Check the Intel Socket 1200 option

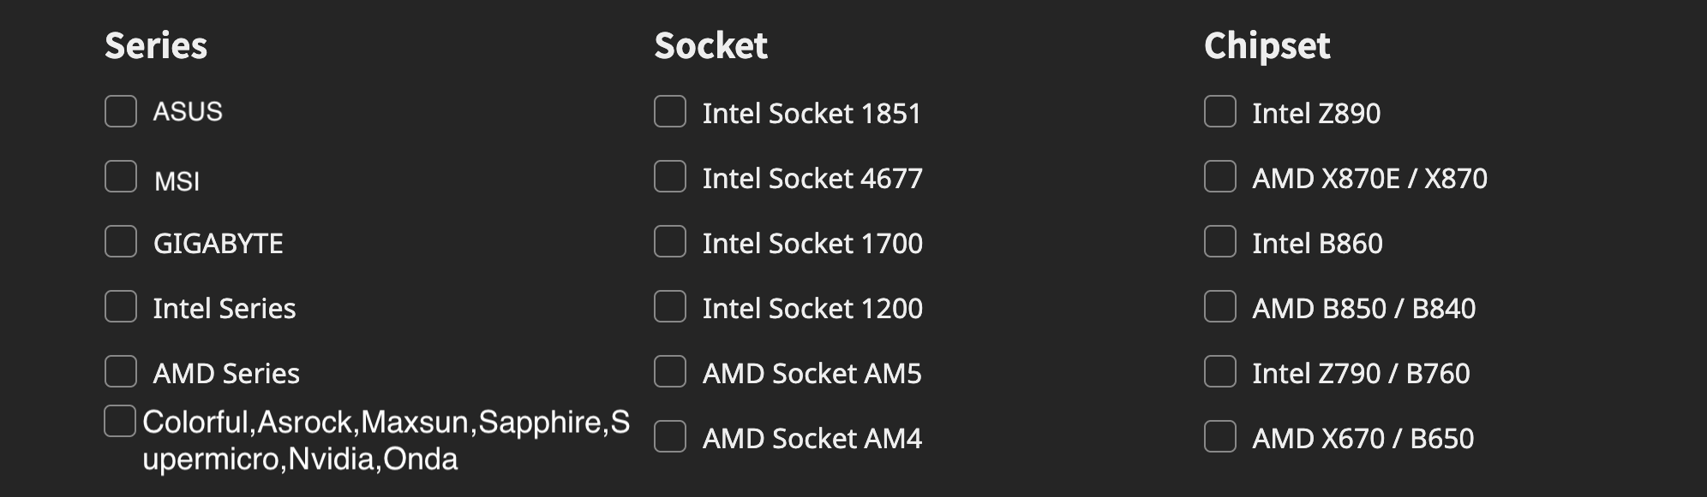pos(670,307)
